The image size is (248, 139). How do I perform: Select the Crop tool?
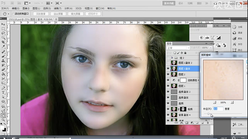pyautogui.click(x=3, y=42)
